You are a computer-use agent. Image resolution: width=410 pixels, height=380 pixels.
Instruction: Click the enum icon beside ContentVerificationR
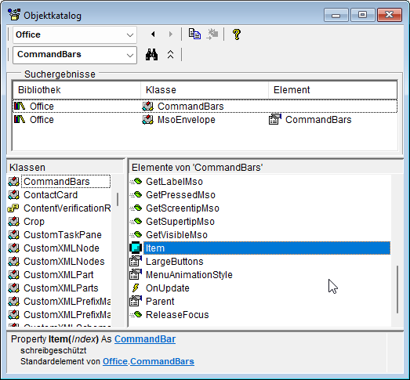[x=13, y=208]
